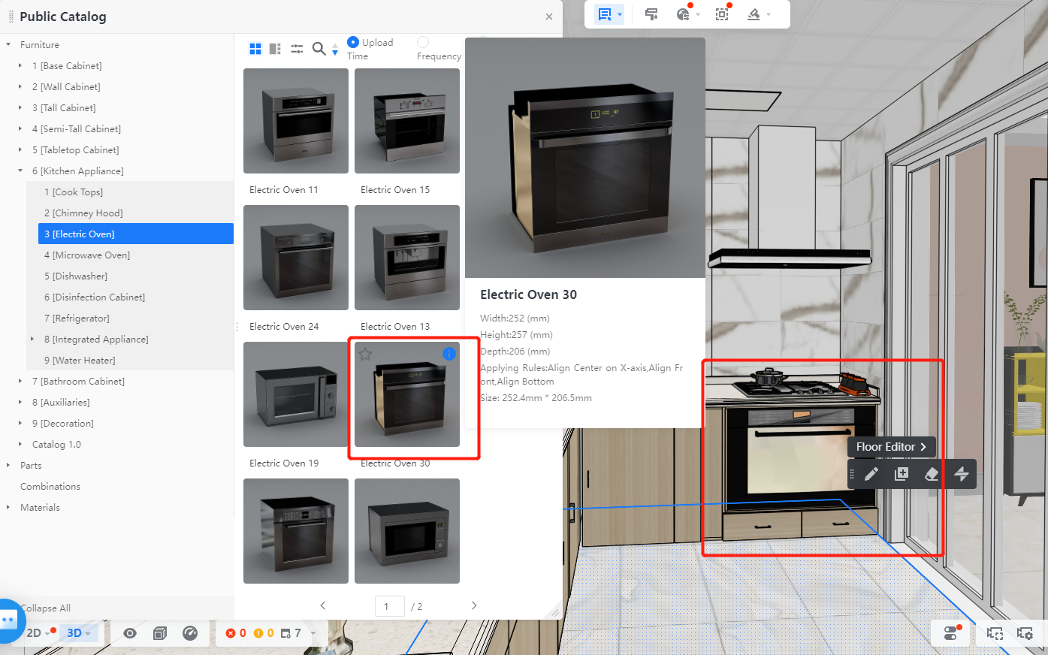
Task: Click the search magnifier in catalog toolbar
Action: [x=319, y=49]
